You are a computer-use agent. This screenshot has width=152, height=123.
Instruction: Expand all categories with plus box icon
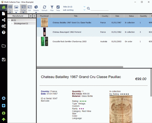click(31, 16)
